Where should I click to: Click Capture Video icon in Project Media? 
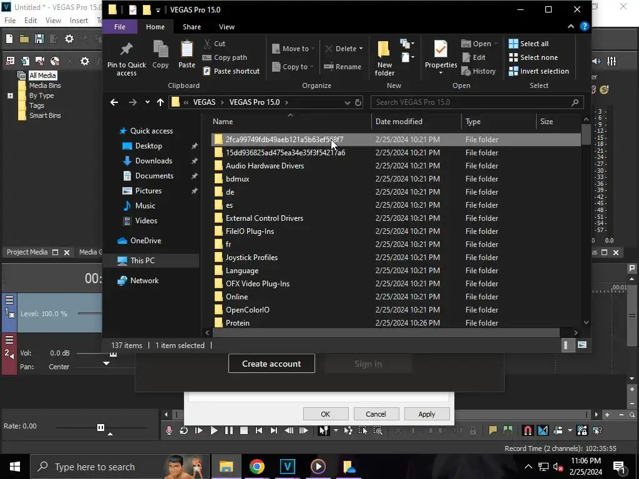(40, 61)
